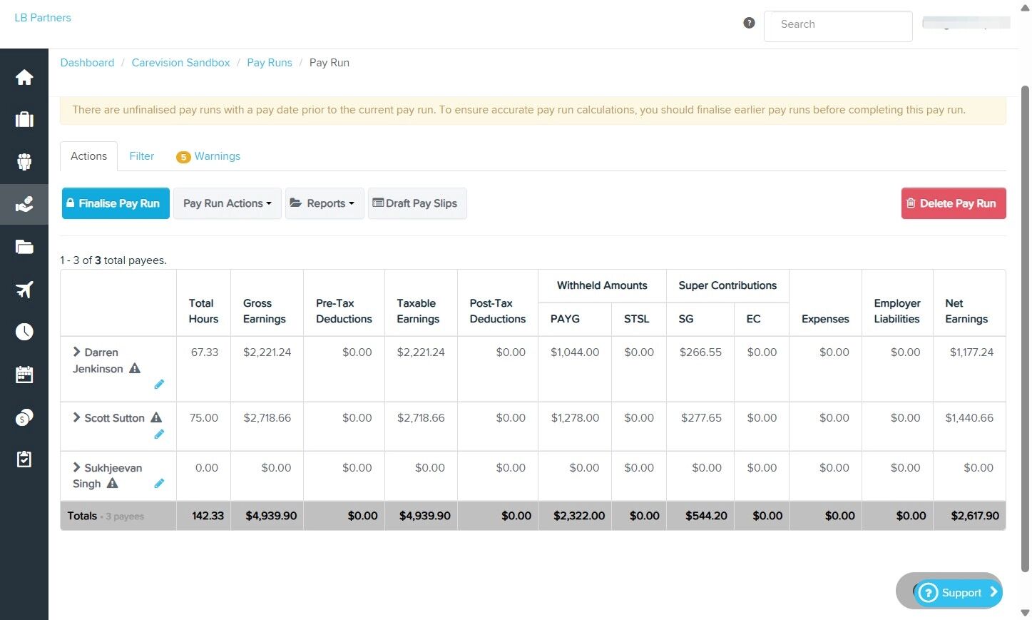Screen dimensions: 1032x620
Task: Switch to the Actions tab
Action: 89,156
